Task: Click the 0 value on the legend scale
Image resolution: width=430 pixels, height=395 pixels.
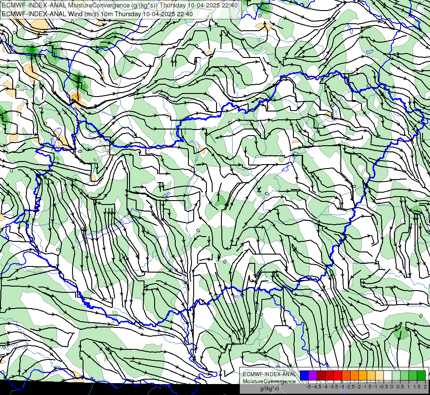Action: (392, 387)
